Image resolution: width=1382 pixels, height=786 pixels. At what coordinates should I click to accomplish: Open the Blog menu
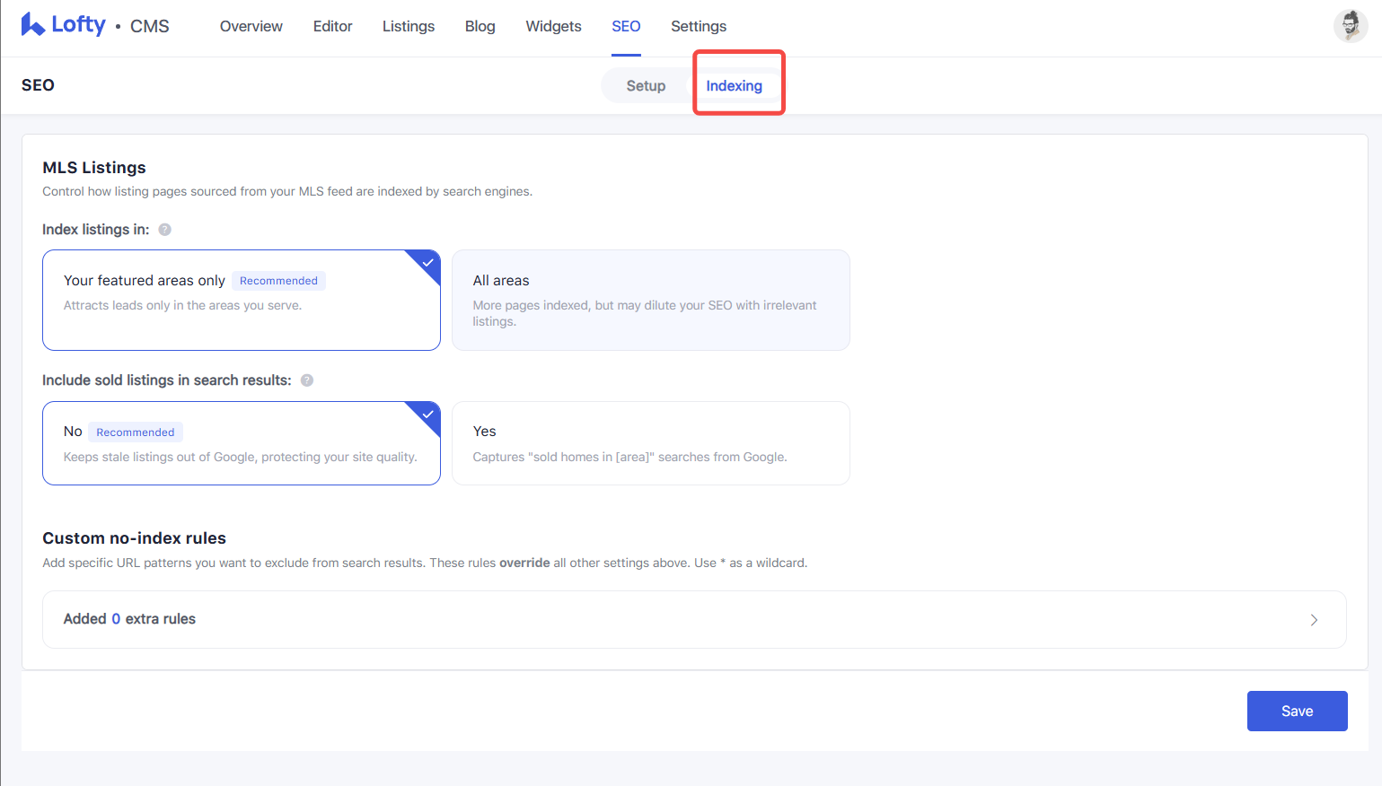click(480, 27)
